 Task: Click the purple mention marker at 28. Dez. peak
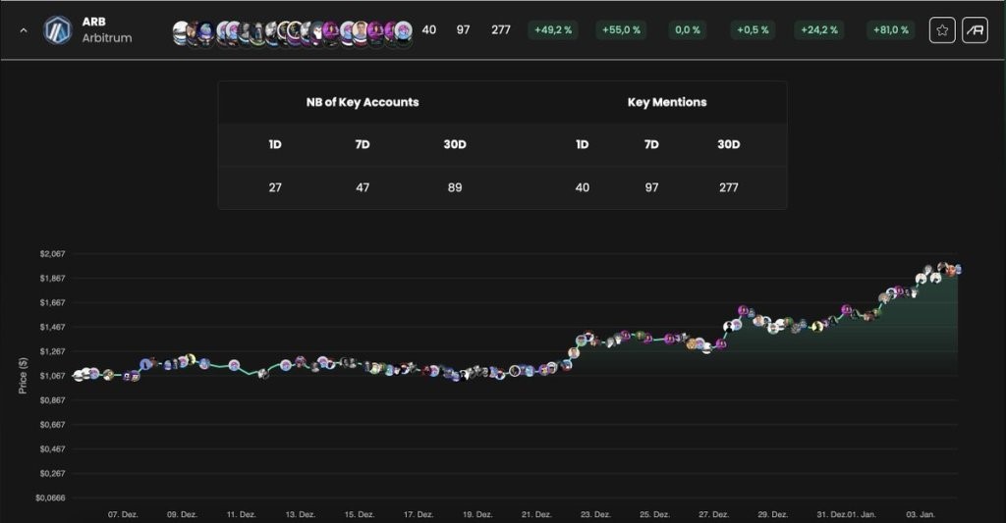point(743,310)
